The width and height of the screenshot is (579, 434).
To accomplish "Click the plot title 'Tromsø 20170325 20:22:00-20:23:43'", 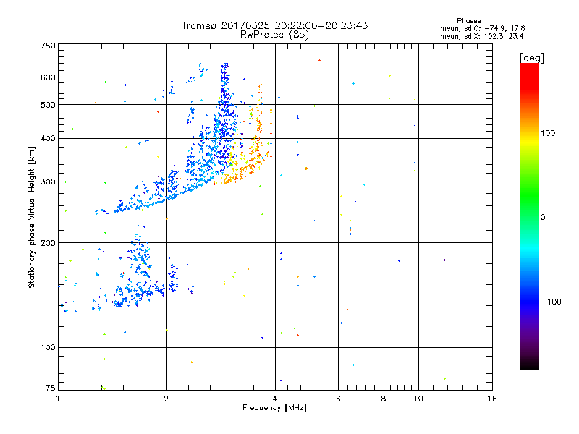I will 274,25.
